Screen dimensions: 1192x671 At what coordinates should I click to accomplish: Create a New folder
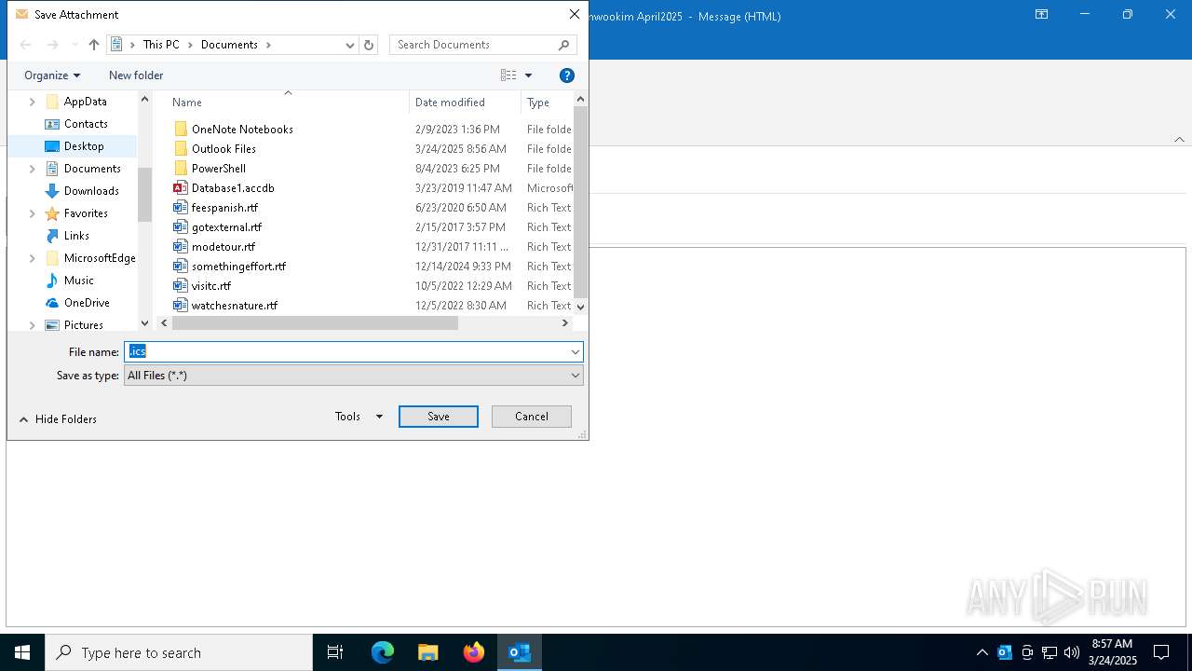point(136,75)
